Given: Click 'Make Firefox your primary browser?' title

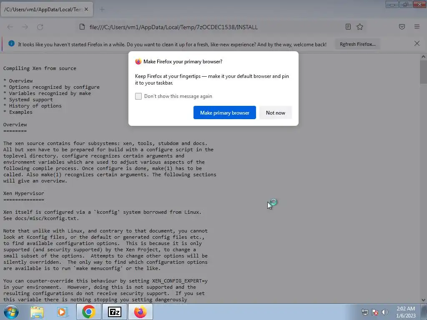Looking at the screenshot, I should coord(183,62).
